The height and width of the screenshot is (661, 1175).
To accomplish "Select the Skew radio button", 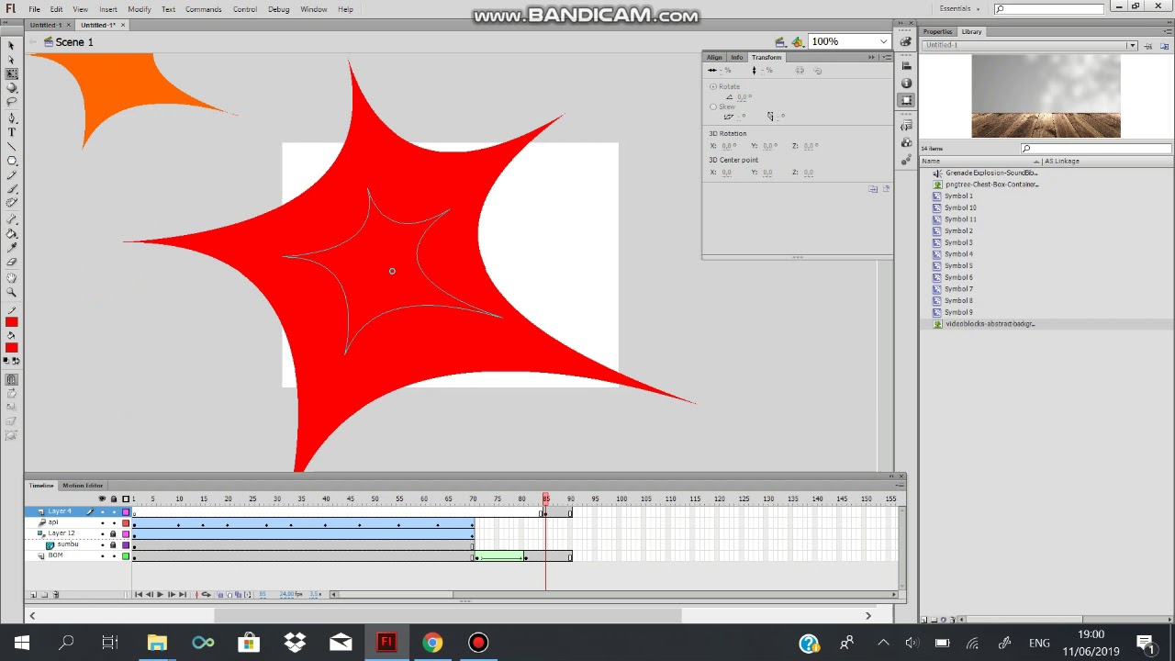I will tap(713, 106).
